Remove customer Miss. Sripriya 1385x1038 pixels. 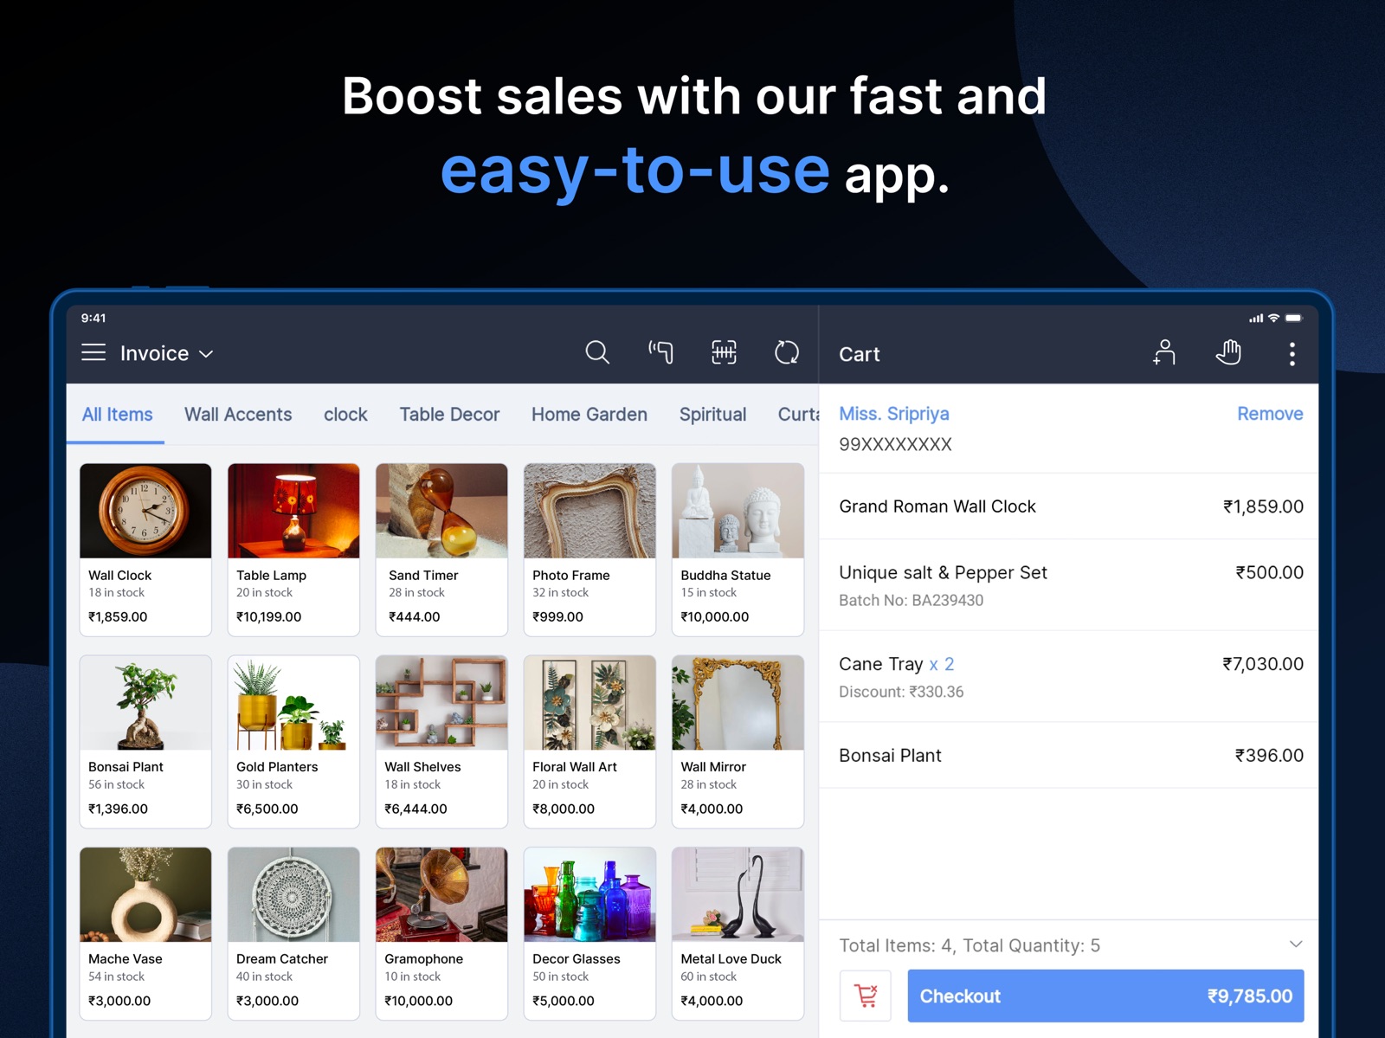click(1270, 414)
